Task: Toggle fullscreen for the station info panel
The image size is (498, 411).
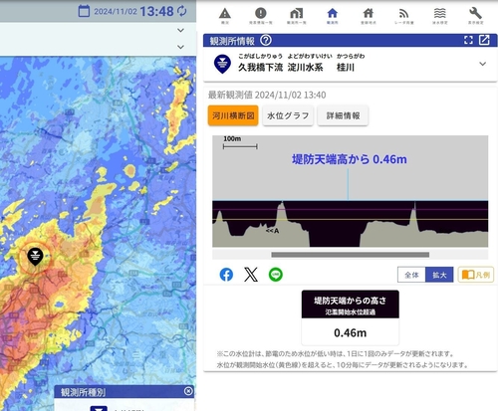Action: (x=468, y=40)
